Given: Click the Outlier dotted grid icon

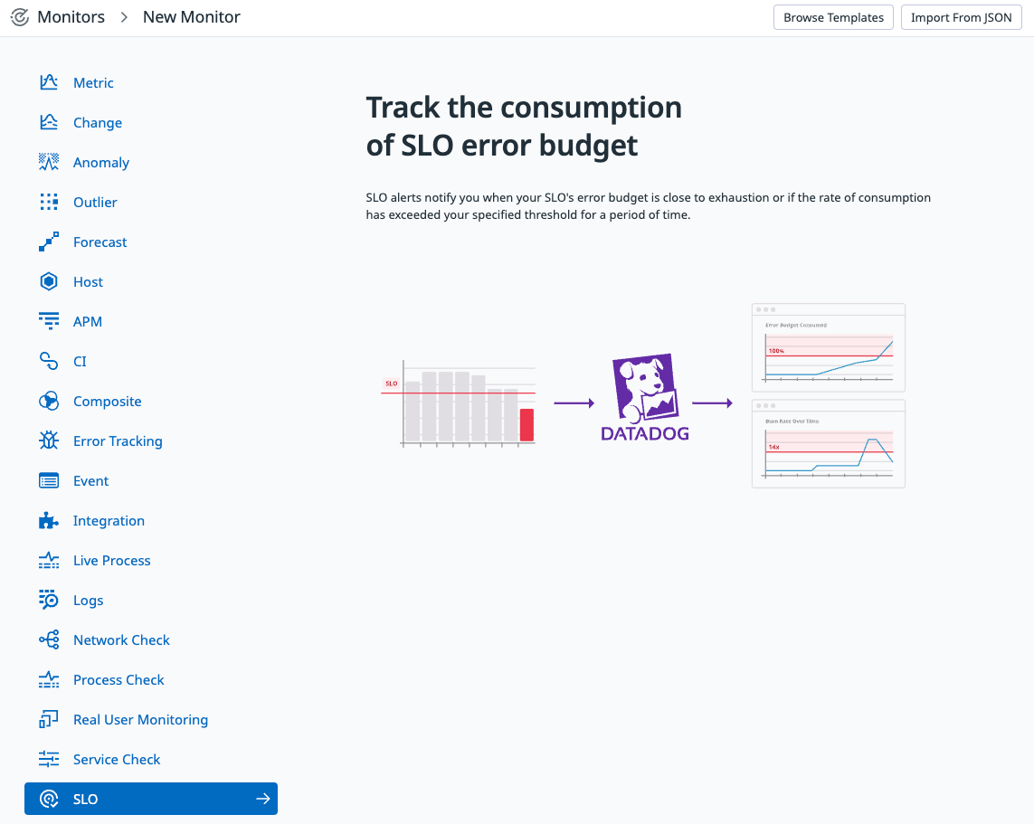Looking at the screenshot, I should point(49,202).
